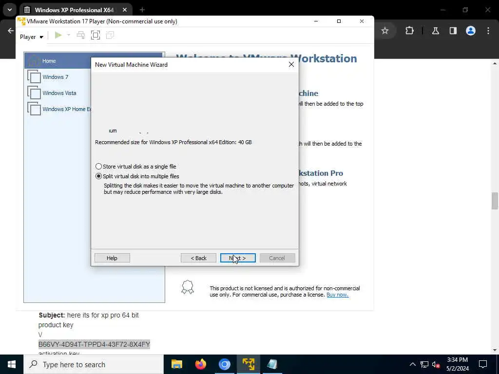The height and width of the screenshot is (374, 499).
Task: Open the Buy now license link
Action: click(x=337, y=295)
